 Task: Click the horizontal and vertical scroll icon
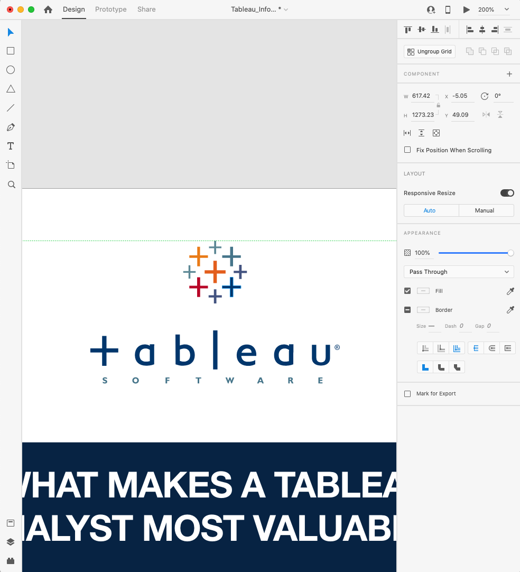click(436, 133)
